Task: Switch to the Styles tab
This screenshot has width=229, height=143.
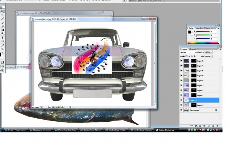Action: (x=208, y=28)
